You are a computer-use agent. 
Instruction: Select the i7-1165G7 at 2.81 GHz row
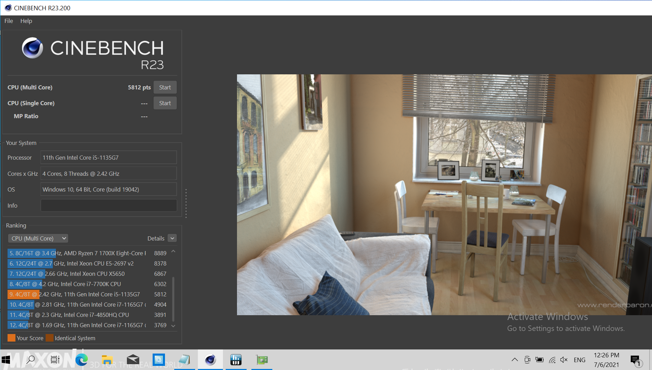tap(87, 305)
